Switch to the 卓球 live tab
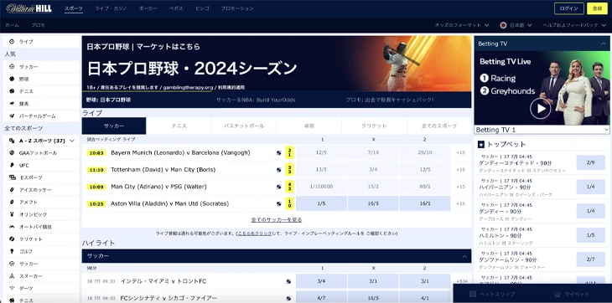Image resolution: width=612 pixels, height=303 pixels. (309, 126)
